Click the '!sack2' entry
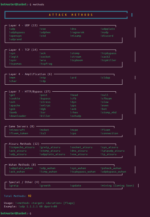 (105, 57)
